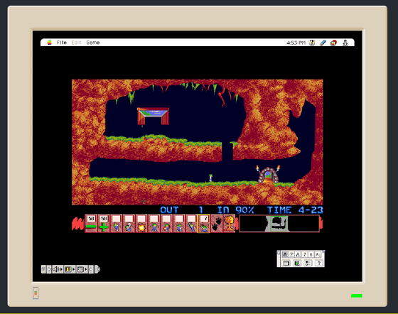398x314 pixels.
Task: Open the sound volume Control Strip module
Action: point(58,269)
